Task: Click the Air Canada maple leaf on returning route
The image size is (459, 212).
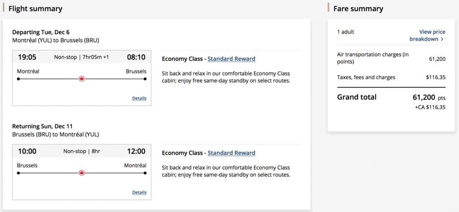Action: point(82,173)
